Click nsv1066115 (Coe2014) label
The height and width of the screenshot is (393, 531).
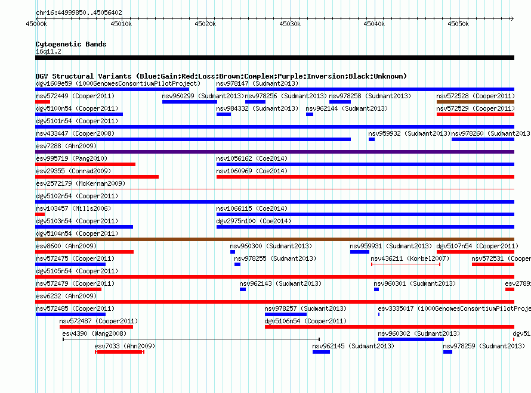pyautogui.click(x=252, y=208)
